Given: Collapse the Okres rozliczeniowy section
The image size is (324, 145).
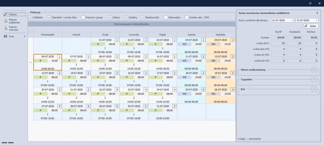Looking at the screenshot, I should click(x=314, y=70).
